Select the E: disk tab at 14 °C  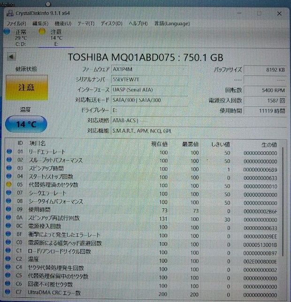56,38
